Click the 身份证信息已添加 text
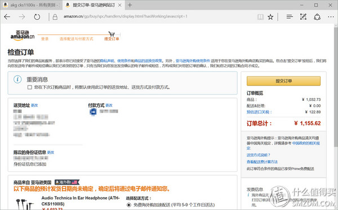 [x=30, y=164]
